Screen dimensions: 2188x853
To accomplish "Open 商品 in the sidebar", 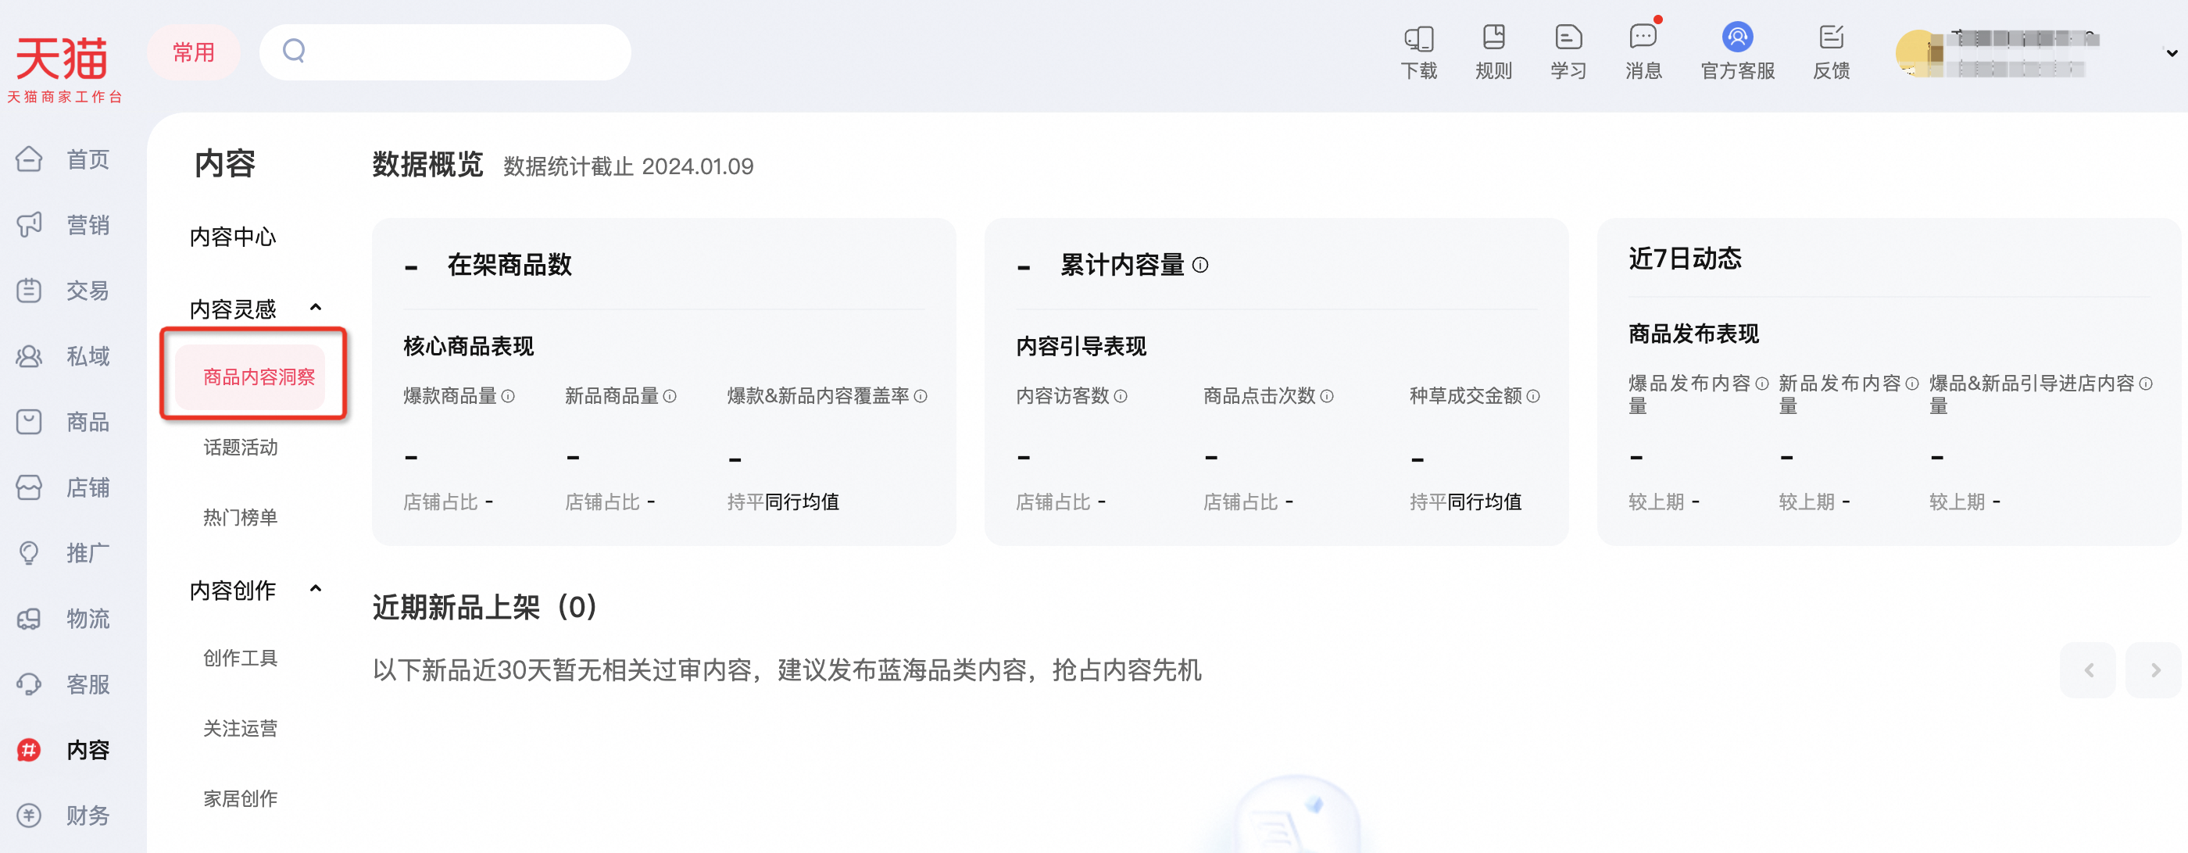I will (64, 422).
